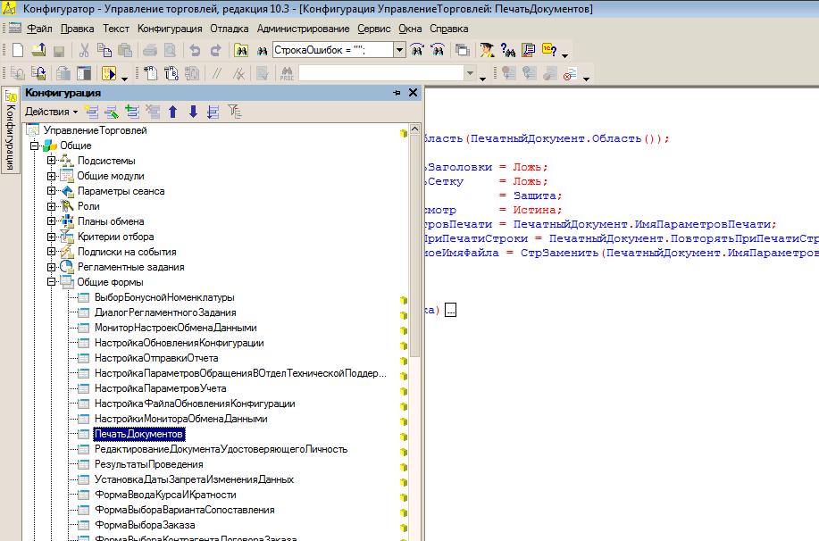Sort subordinate objects icon in tree toolbar
819x541 pixels.
pos(213,112)
